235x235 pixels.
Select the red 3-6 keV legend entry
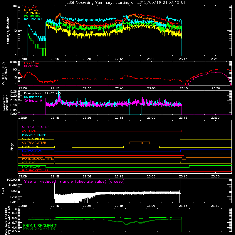click(x=31, y=7)
